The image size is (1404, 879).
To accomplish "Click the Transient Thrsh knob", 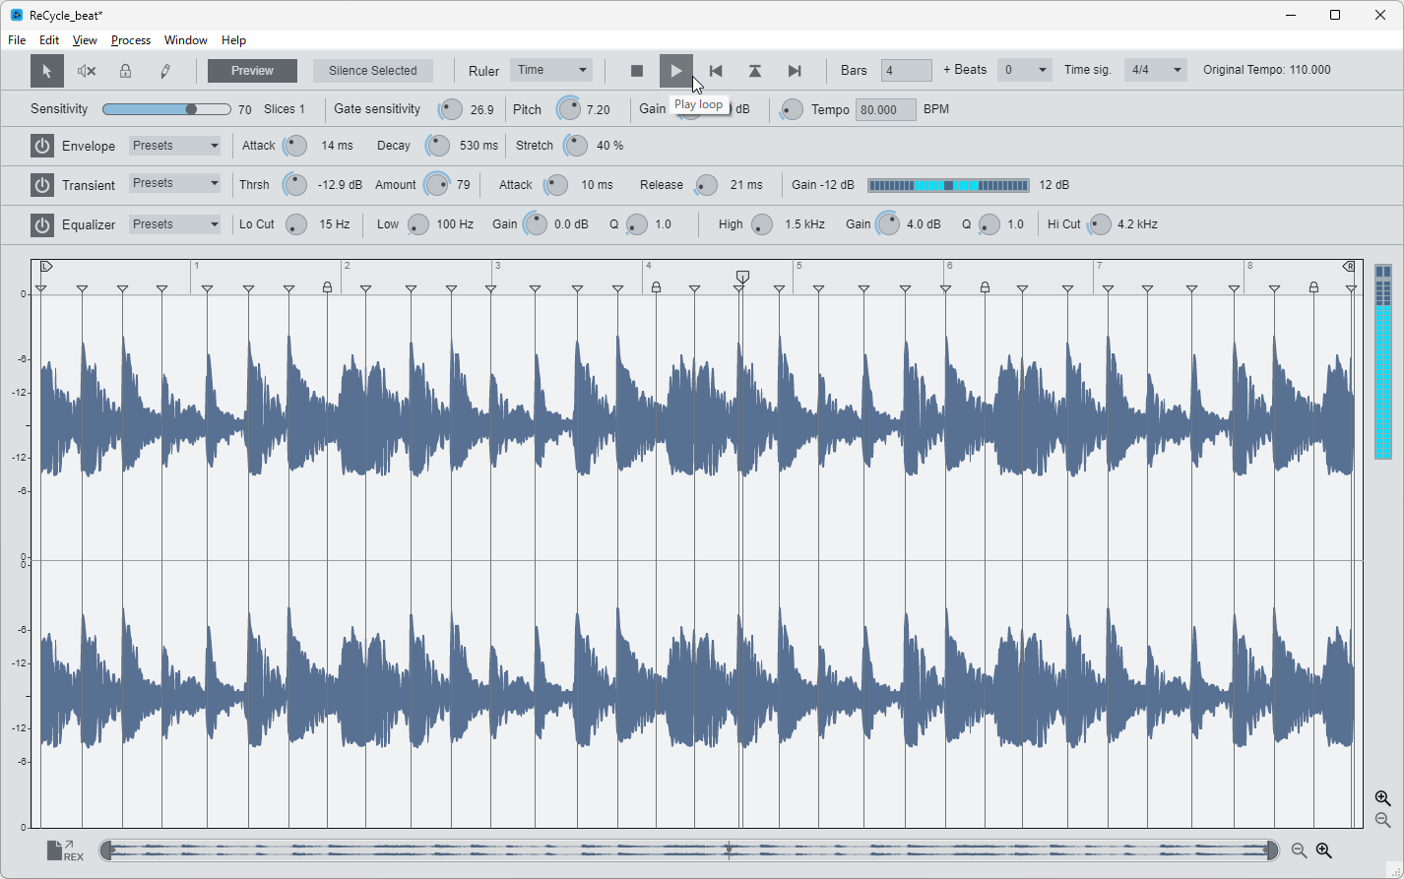I will [x=295, y=185].
